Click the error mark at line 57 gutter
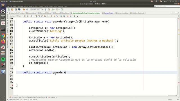 [12, 85]
